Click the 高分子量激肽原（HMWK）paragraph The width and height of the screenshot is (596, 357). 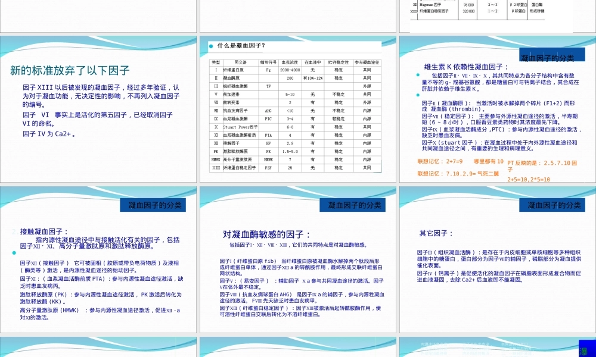click(x=100, y=314)
